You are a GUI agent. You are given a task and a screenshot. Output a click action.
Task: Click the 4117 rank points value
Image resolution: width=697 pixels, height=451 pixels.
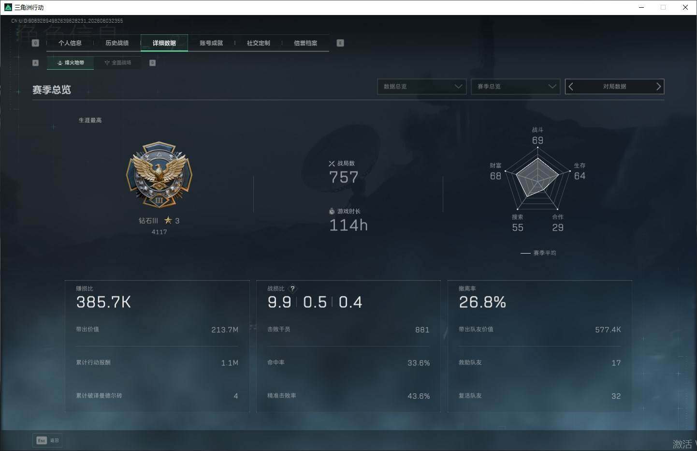click(x=159, y=232)
